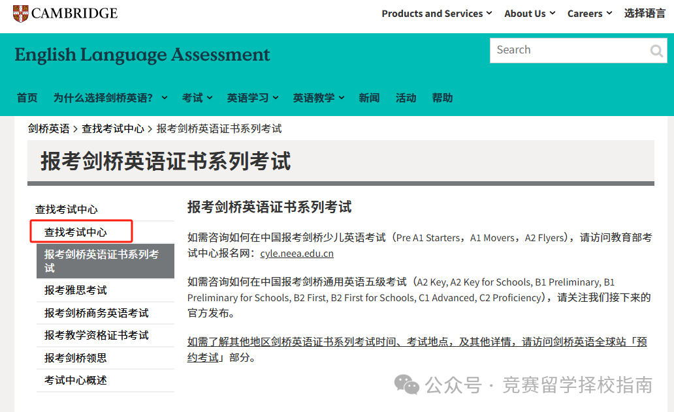Expand the Products and Services dropdown
The height and width of the screenshot is (412, 674).
(x=437, y=14)
